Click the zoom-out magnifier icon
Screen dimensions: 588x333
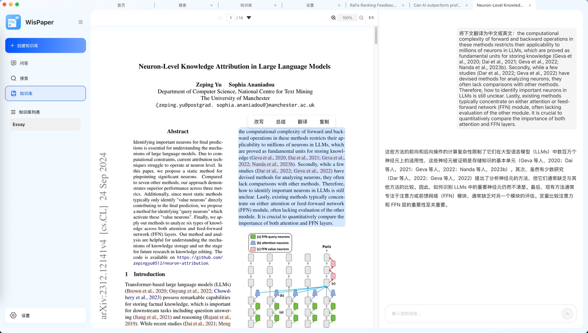click(361, 17)
